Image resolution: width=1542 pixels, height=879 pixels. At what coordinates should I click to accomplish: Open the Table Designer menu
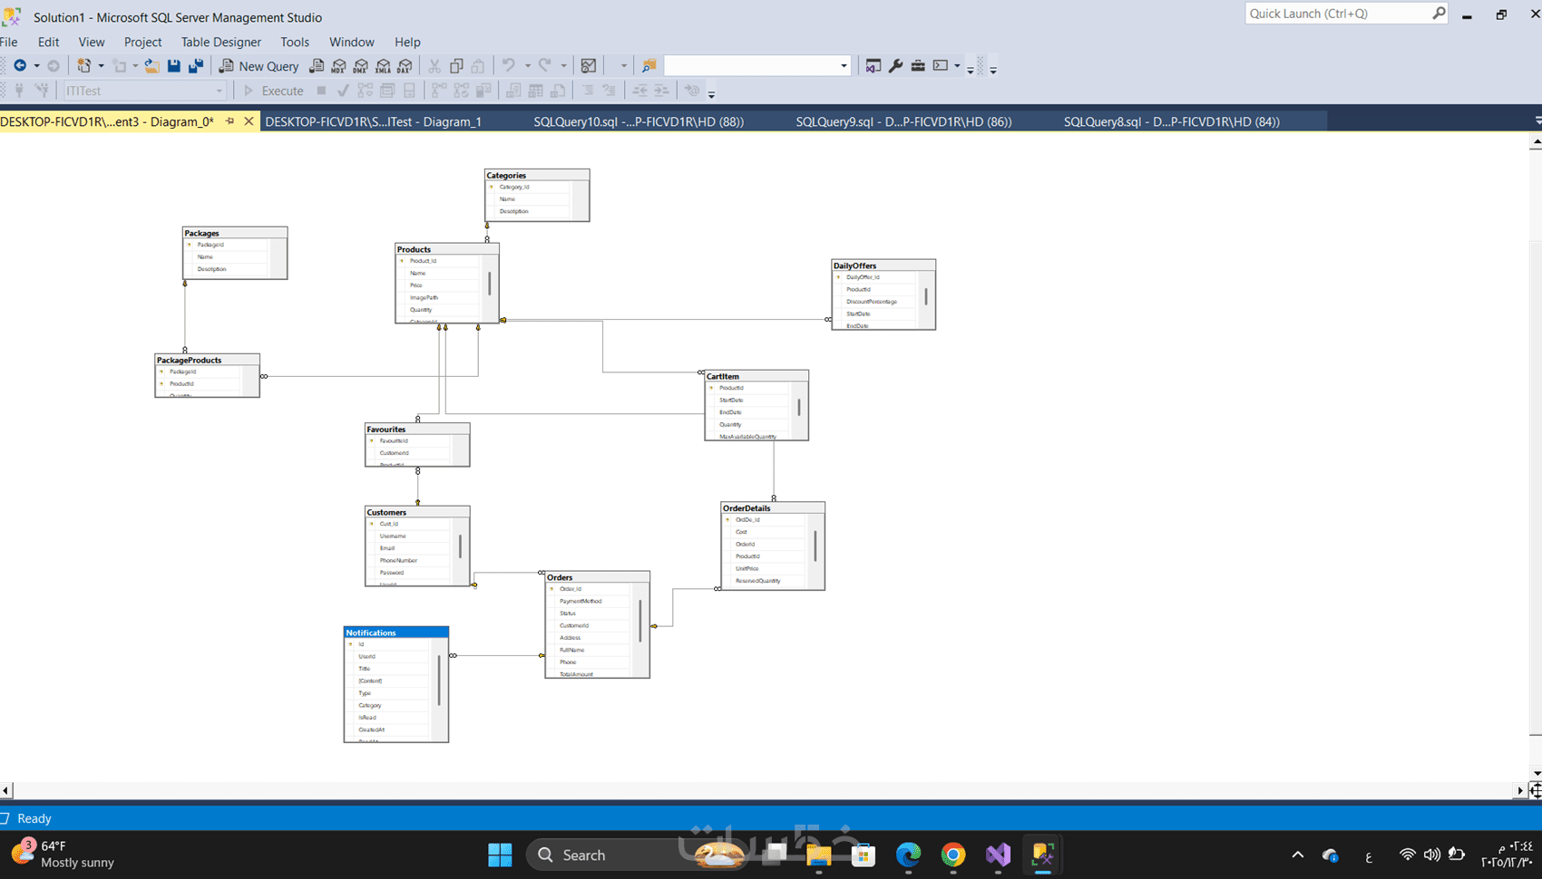(x=220, y=42)
